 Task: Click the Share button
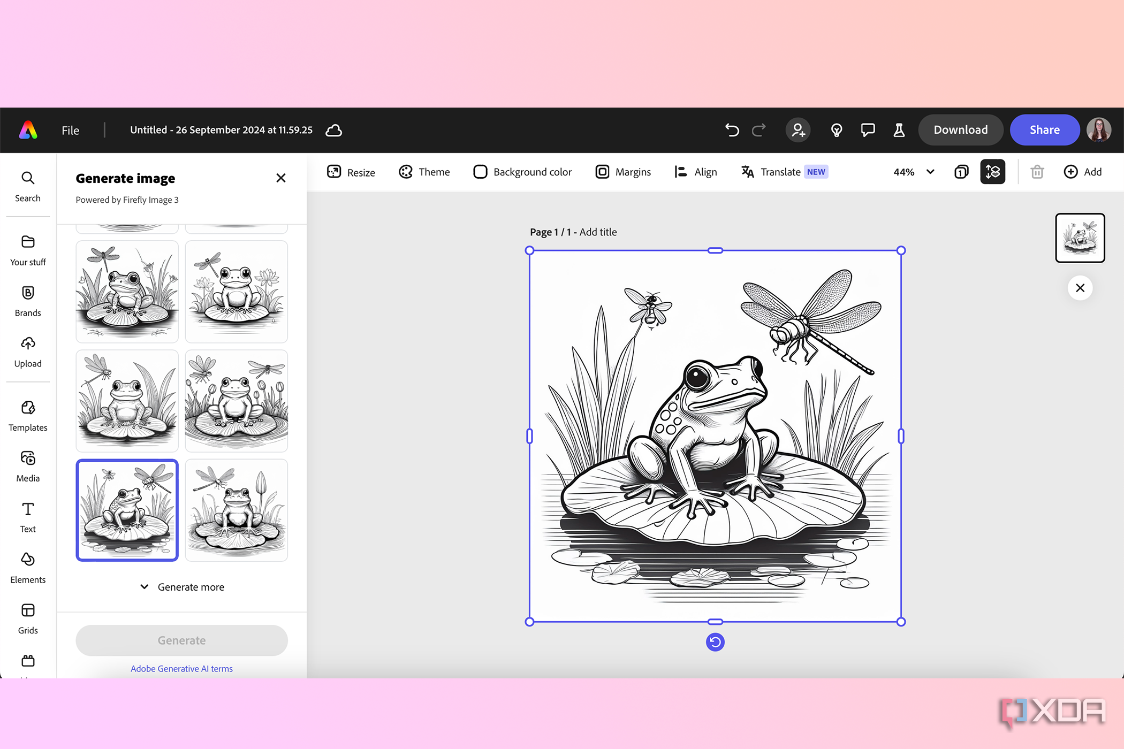1044,130
